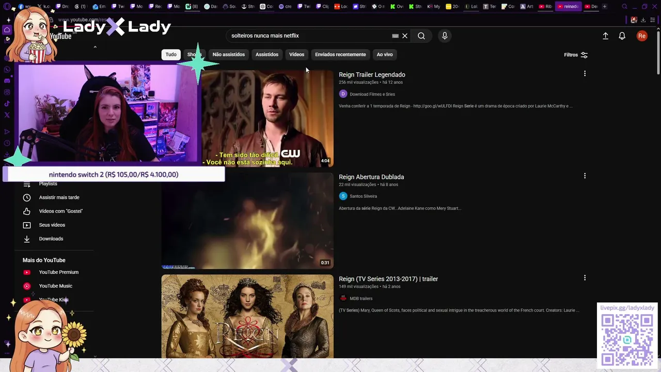
Task: Open a new browser tab
Action: pyautogui.click(x=605, y=7)
